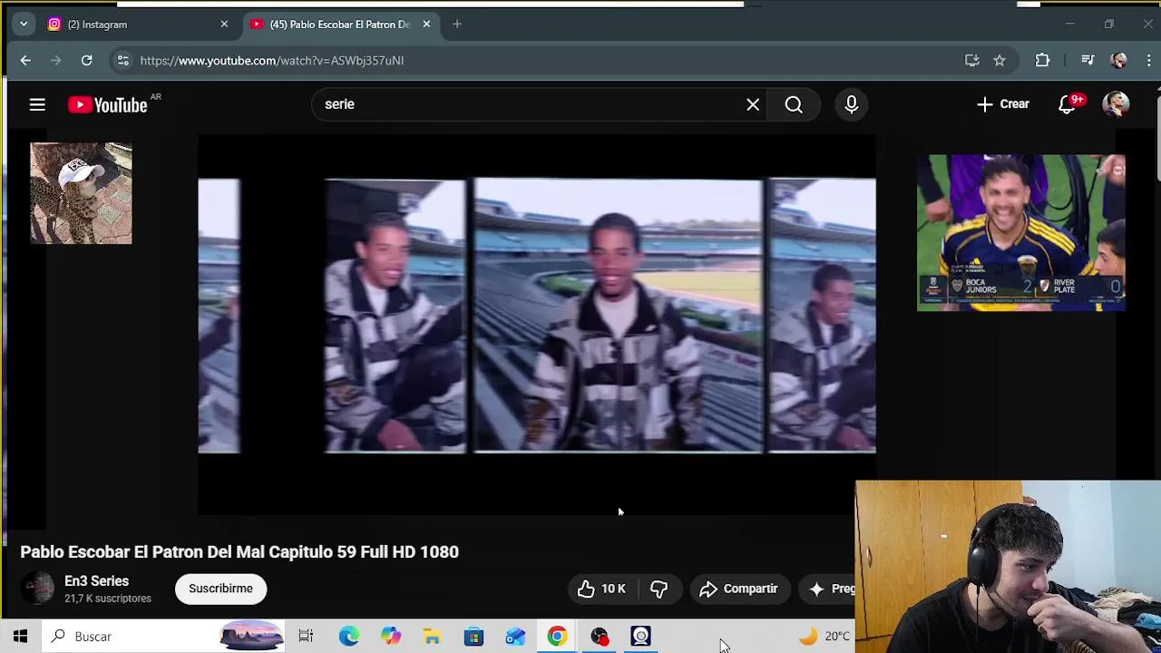This screenshot has height=653, width=1161.
Task: Open Microsoft Store from taskbar
Action: [x=473, y=637]
